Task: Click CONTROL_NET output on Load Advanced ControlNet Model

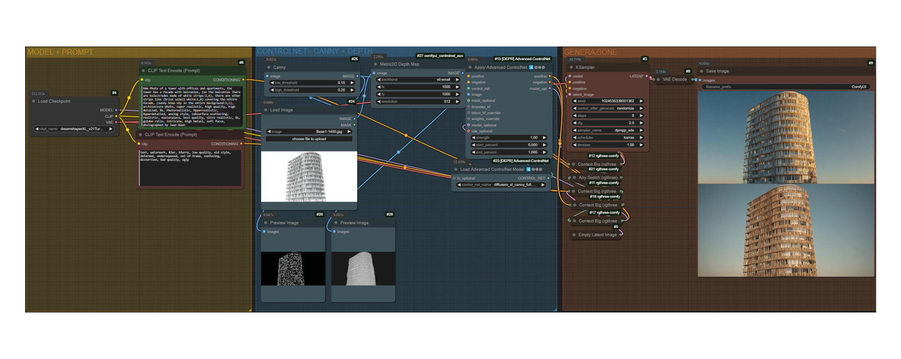Action: [x=548, y=178]
